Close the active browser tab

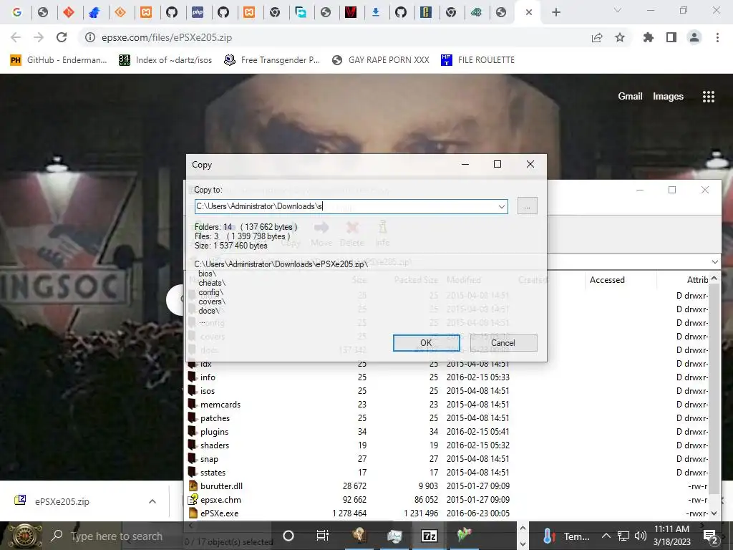(529, 12)
